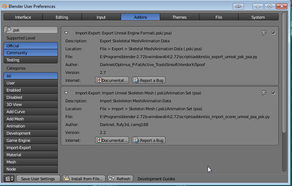
Task: Select the Add Mesh category
Action: [x=31, y=119]
